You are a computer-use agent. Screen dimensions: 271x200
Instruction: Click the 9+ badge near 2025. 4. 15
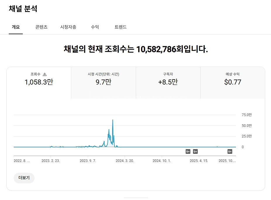point(195,151)
